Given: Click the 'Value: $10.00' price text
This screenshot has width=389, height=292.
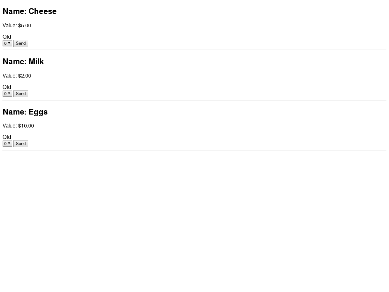Looking at the screenshot, I should click(x=18, y=126).
